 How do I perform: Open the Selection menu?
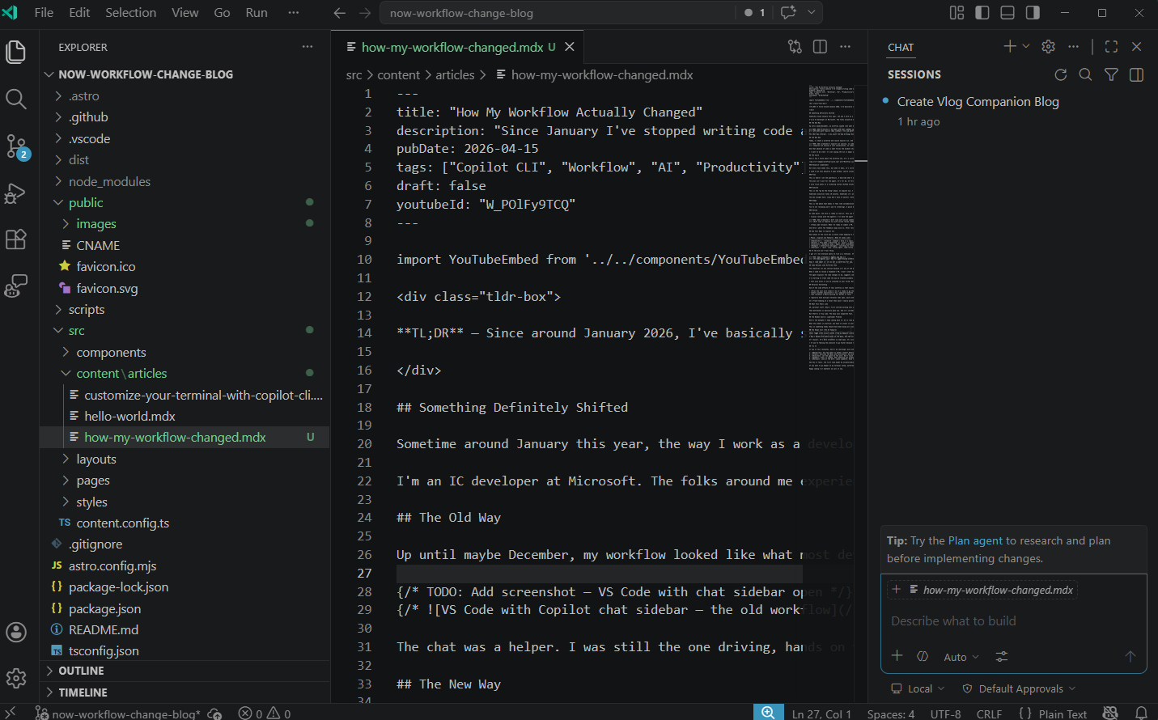[x=130, y=13]
